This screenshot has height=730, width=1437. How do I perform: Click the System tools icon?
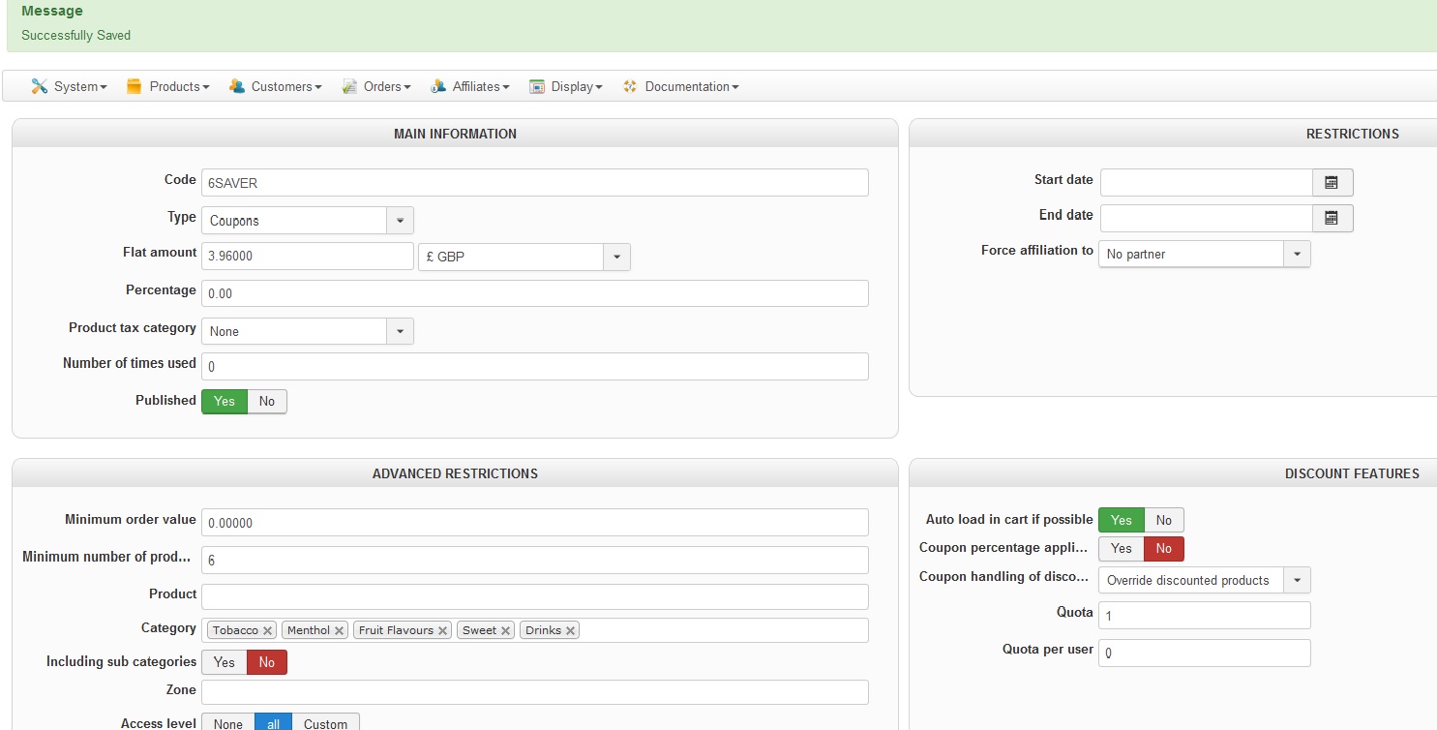tap(39, 86)
